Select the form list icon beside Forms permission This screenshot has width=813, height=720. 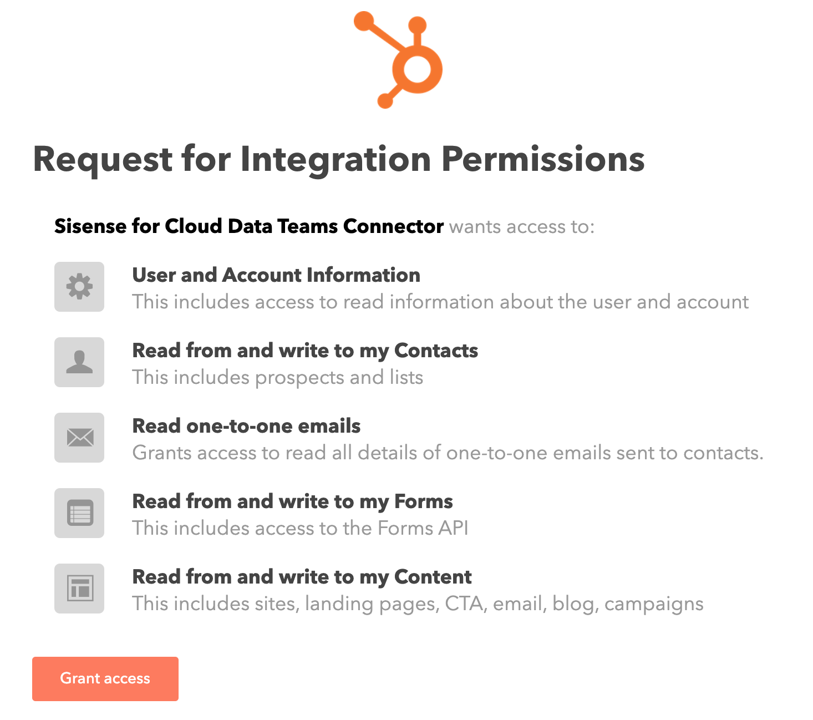pos(79,513)
